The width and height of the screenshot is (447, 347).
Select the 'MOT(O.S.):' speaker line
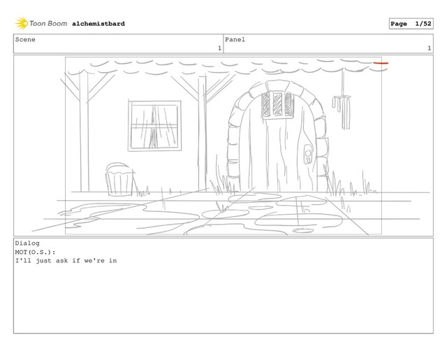(x=35, y=252)
